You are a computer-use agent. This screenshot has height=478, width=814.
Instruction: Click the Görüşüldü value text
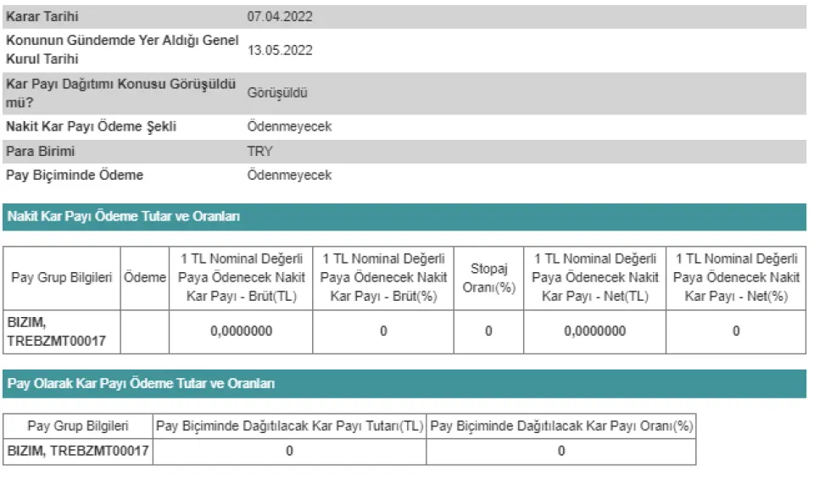click(x=277, y=92)
